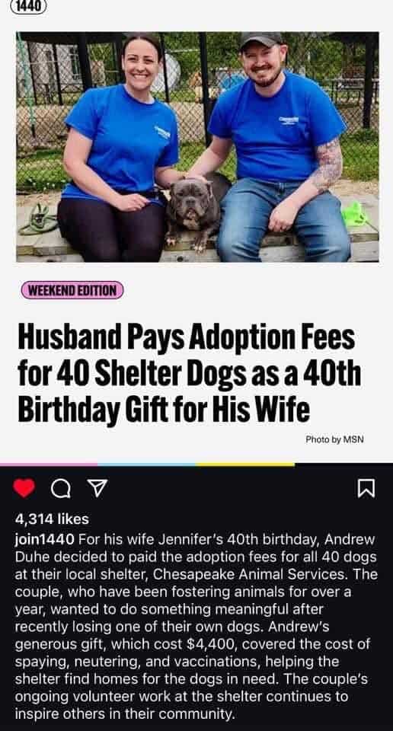Click the pink segment of the color bar
This screenshot has height=731, width=393.
click(x=49, y=464)
